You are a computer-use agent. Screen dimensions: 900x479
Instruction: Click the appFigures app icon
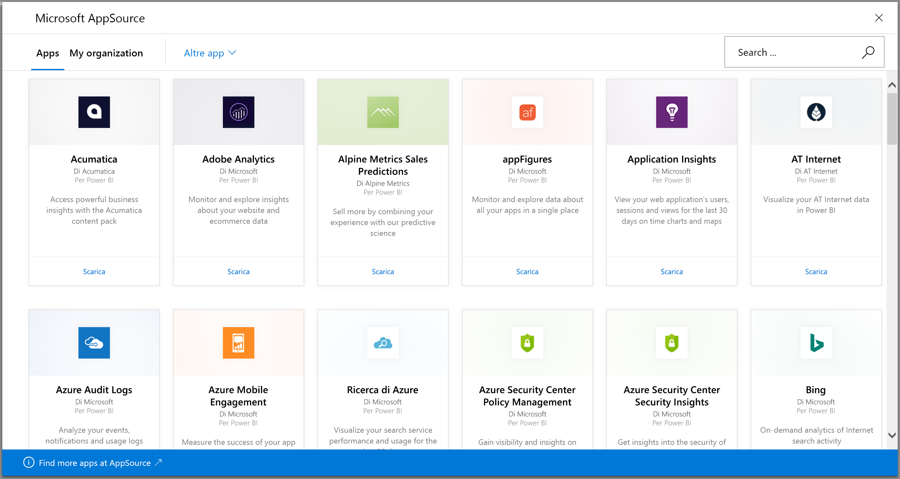click(527, 112)
